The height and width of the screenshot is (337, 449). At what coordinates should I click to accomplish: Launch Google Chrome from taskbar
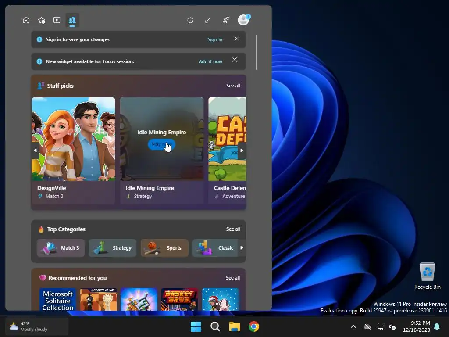254,326
